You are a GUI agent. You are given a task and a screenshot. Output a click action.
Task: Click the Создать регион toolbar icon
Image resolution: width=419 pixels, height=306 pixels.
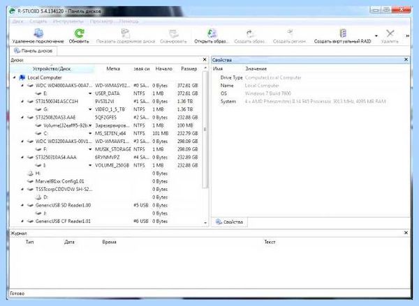coord(290,33)
